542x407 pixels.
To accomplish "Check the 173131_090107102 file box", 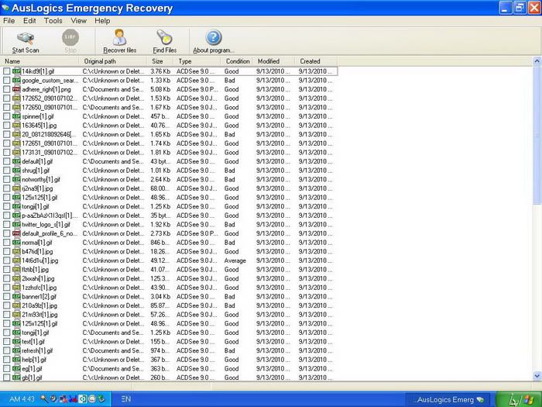I will point(6,152).
